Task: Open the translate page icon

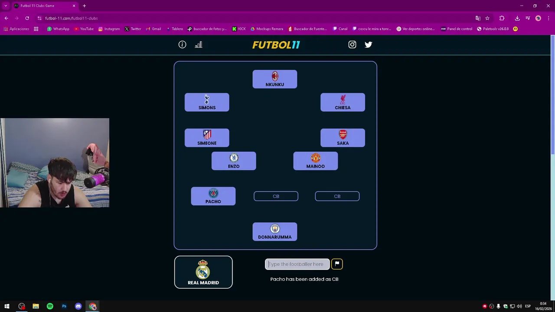Action: pos(478,18)
